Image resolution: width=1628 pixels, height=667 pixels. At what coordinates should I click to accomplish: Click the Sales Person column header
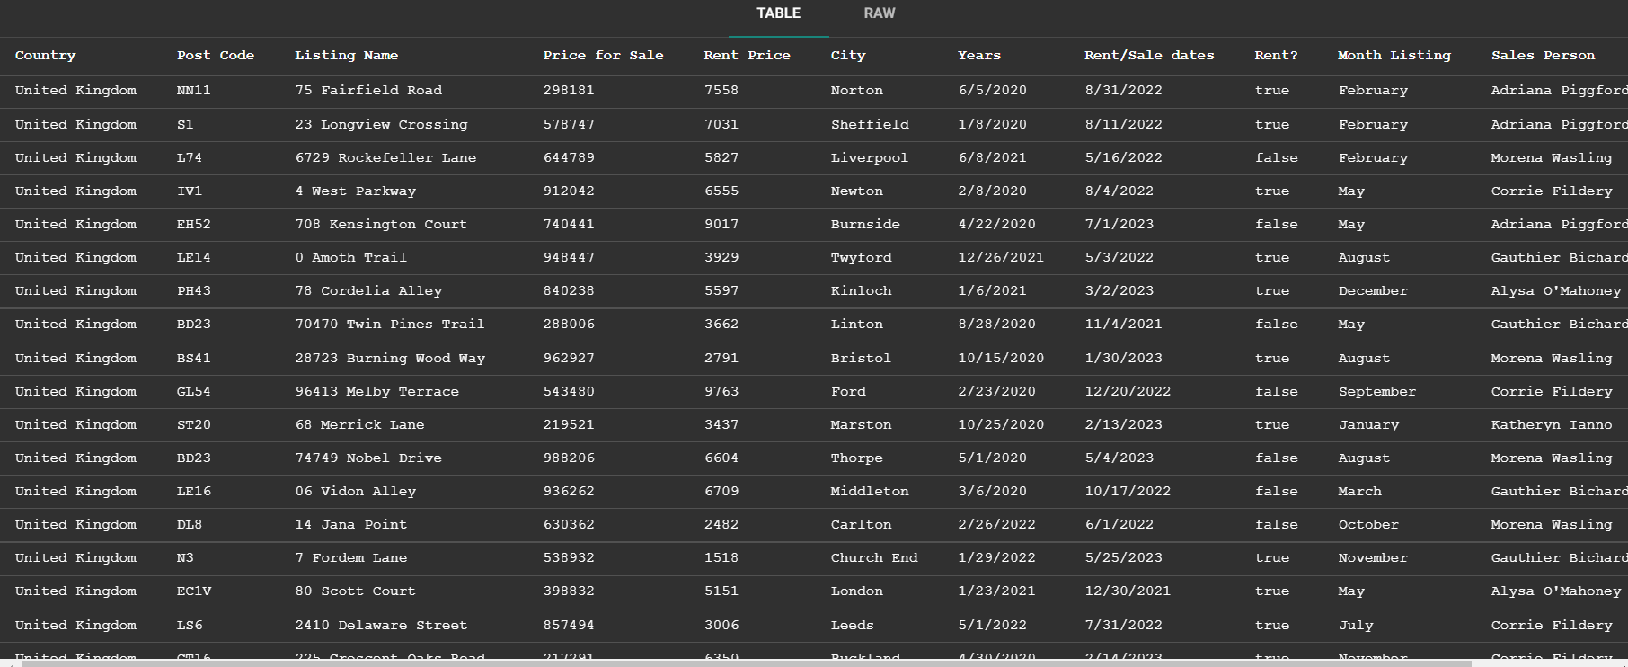1543,56
